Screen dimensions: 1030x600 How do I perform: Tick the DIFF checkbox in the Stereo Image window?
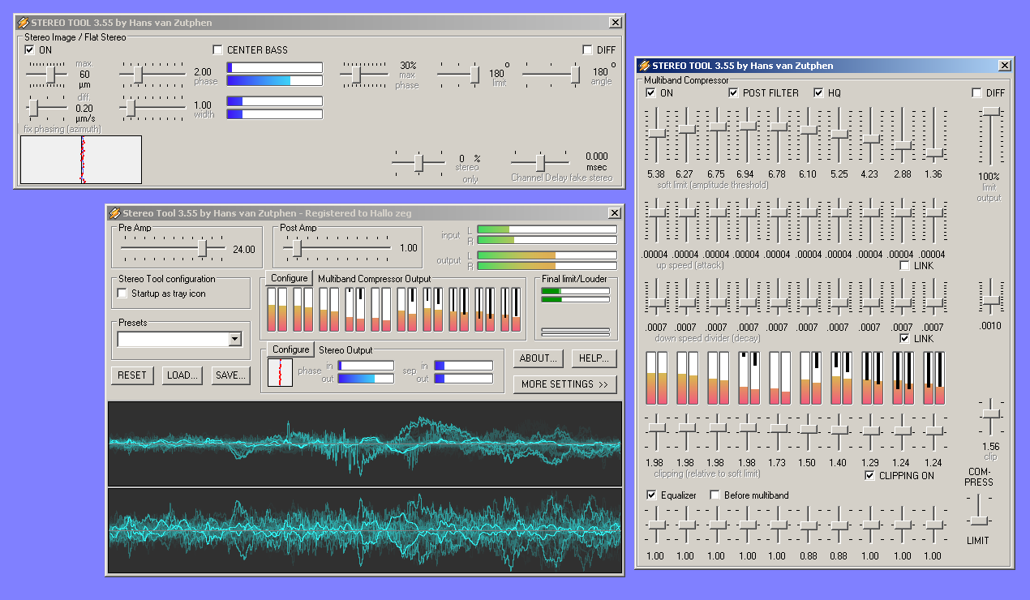(587, 50)
